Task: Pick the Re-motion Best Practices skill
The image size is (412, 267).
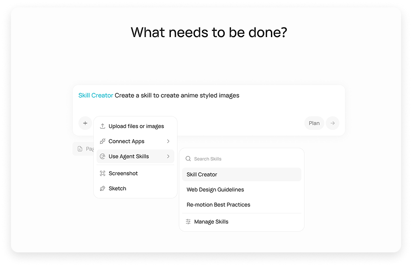Action: [x=218, y=204]
